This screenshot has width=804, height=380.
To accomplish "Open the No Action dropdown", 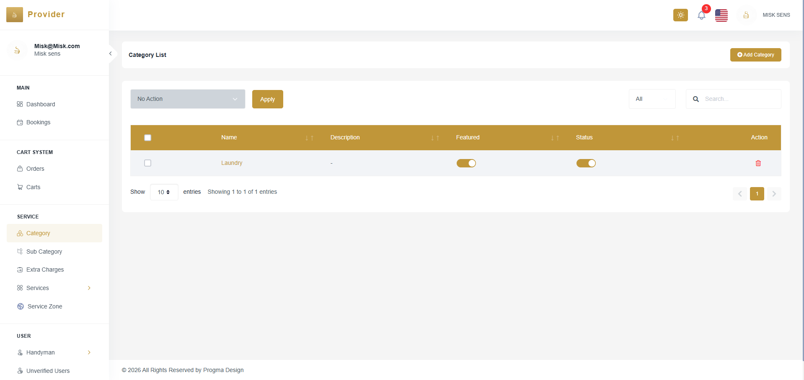I will [x=187, y=99].
